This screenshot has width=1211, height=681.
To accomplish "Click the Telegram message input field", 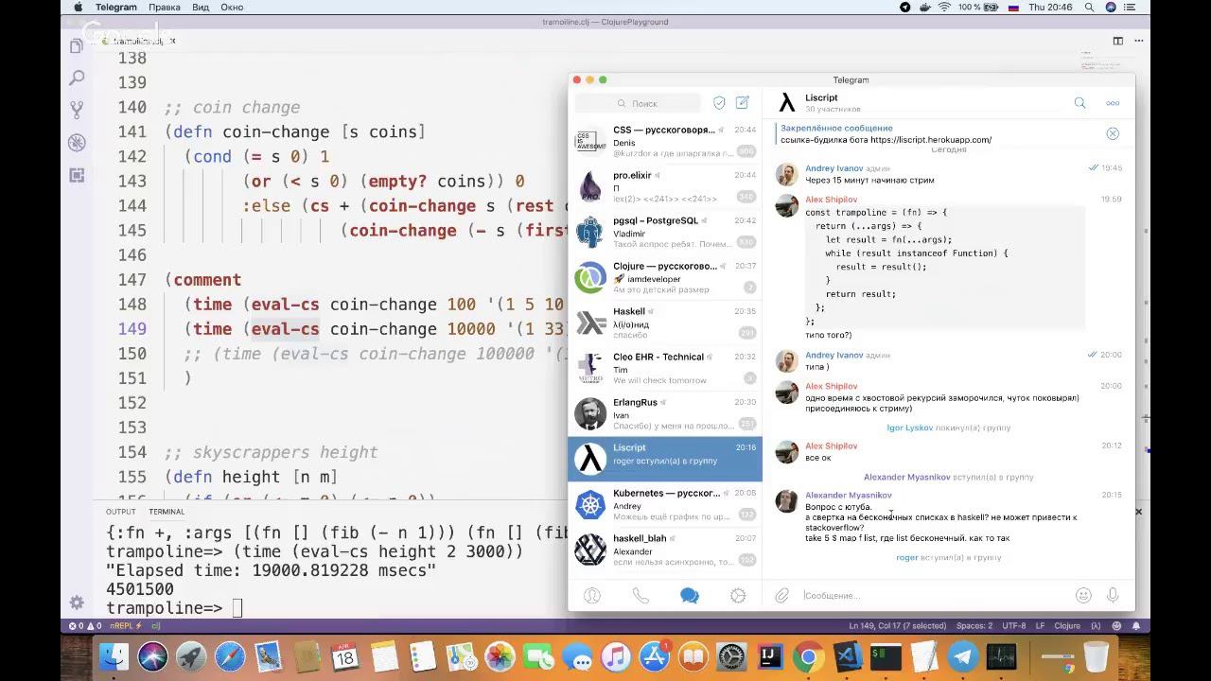I will coord(934,595).
